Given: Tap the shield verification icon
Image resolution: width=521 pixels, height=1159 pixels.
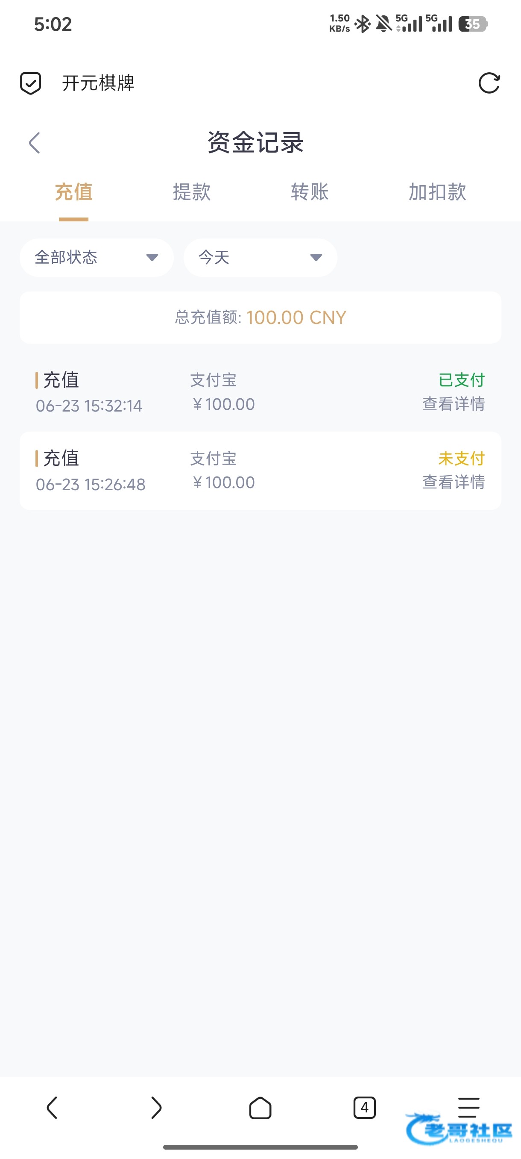Looking at the screenshot, I should (31, 83).
